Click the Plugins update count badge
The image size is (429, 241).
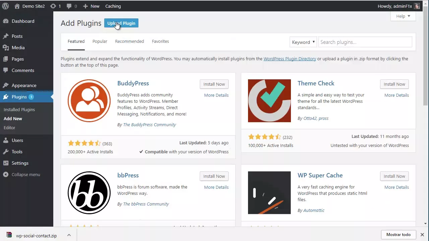click(x=31, y=97)
